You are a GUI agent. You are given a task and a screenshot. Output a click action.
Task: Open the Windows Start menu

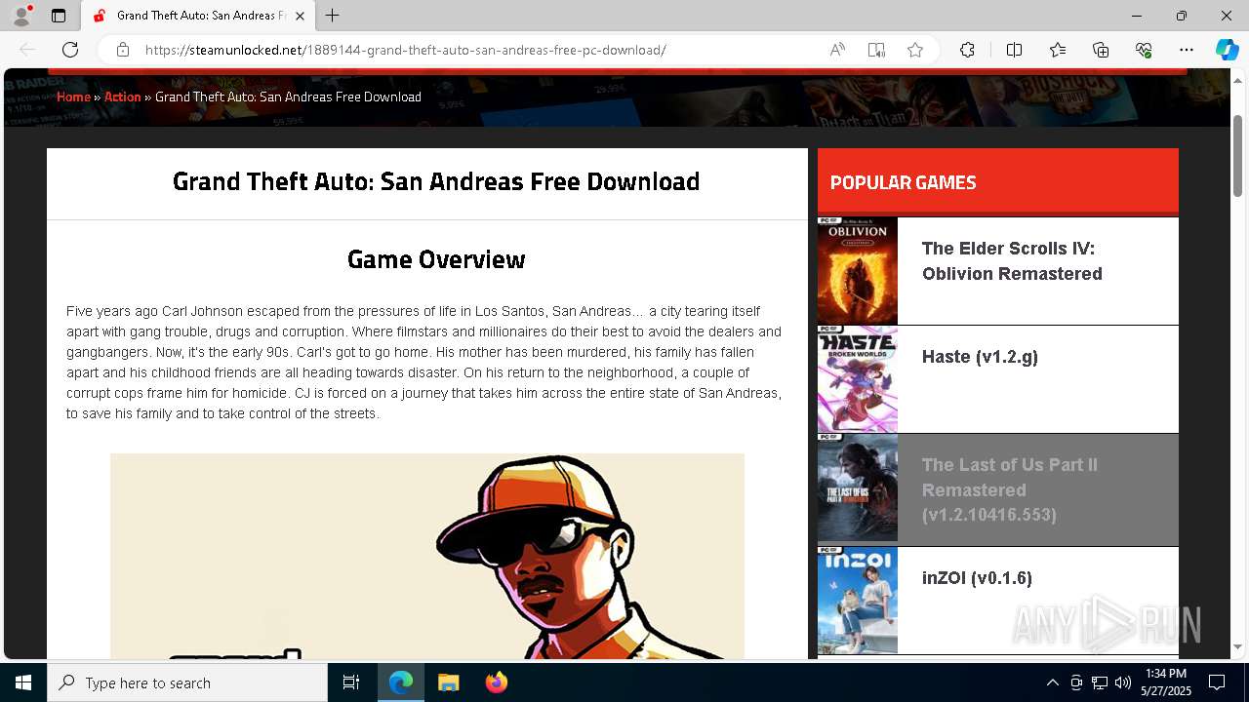pos(23,682)
